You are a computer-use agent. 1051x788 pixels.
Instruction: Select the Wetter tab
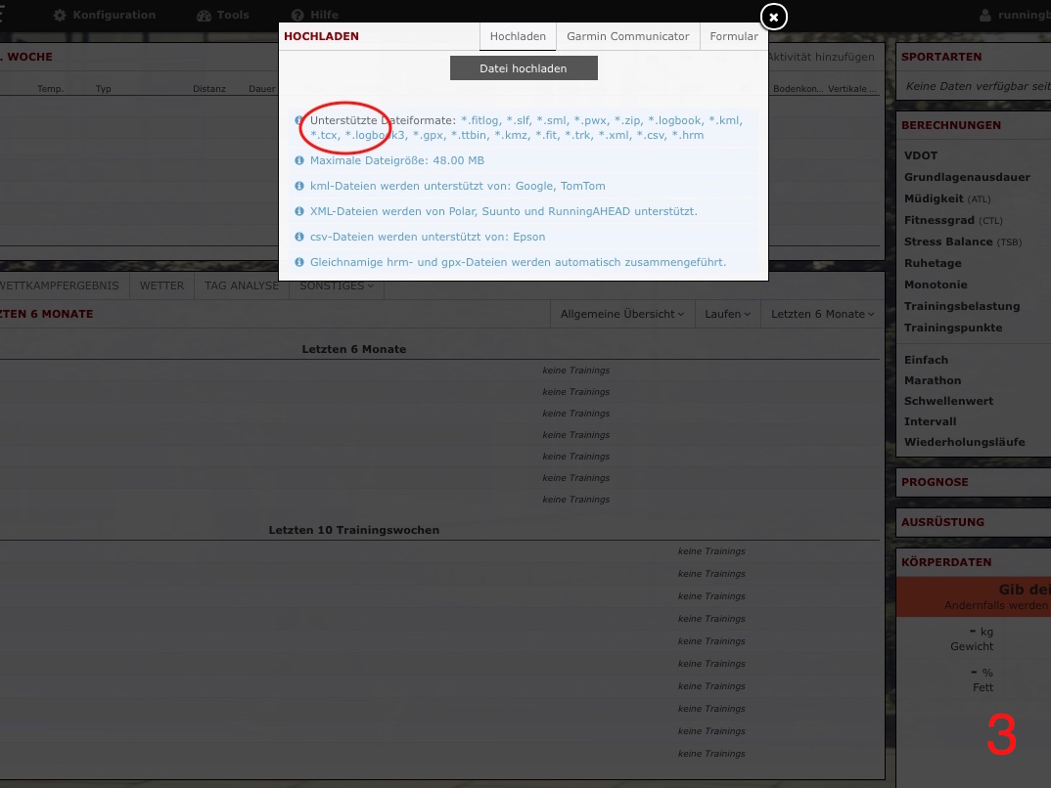pos(161,285)
